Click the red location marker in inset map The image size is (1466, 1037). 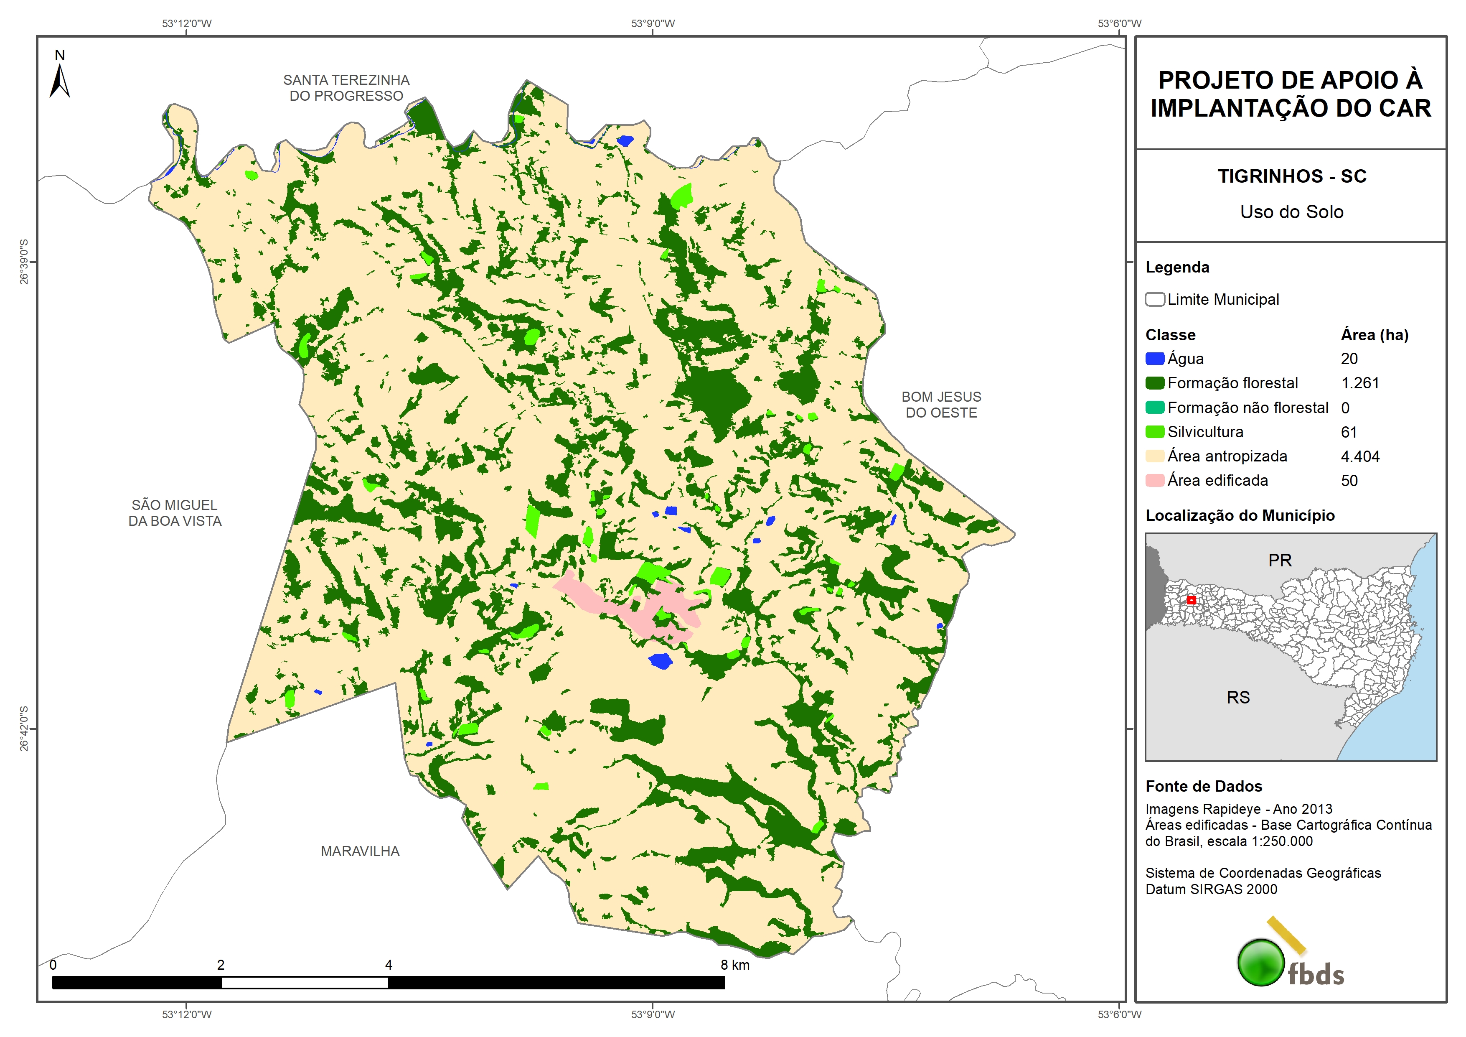1191,600
